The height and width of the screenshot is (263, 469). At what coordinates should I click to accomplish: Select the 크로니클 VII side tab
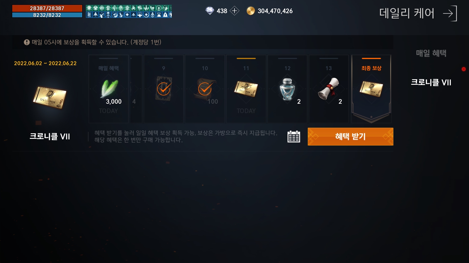[431, 82]
